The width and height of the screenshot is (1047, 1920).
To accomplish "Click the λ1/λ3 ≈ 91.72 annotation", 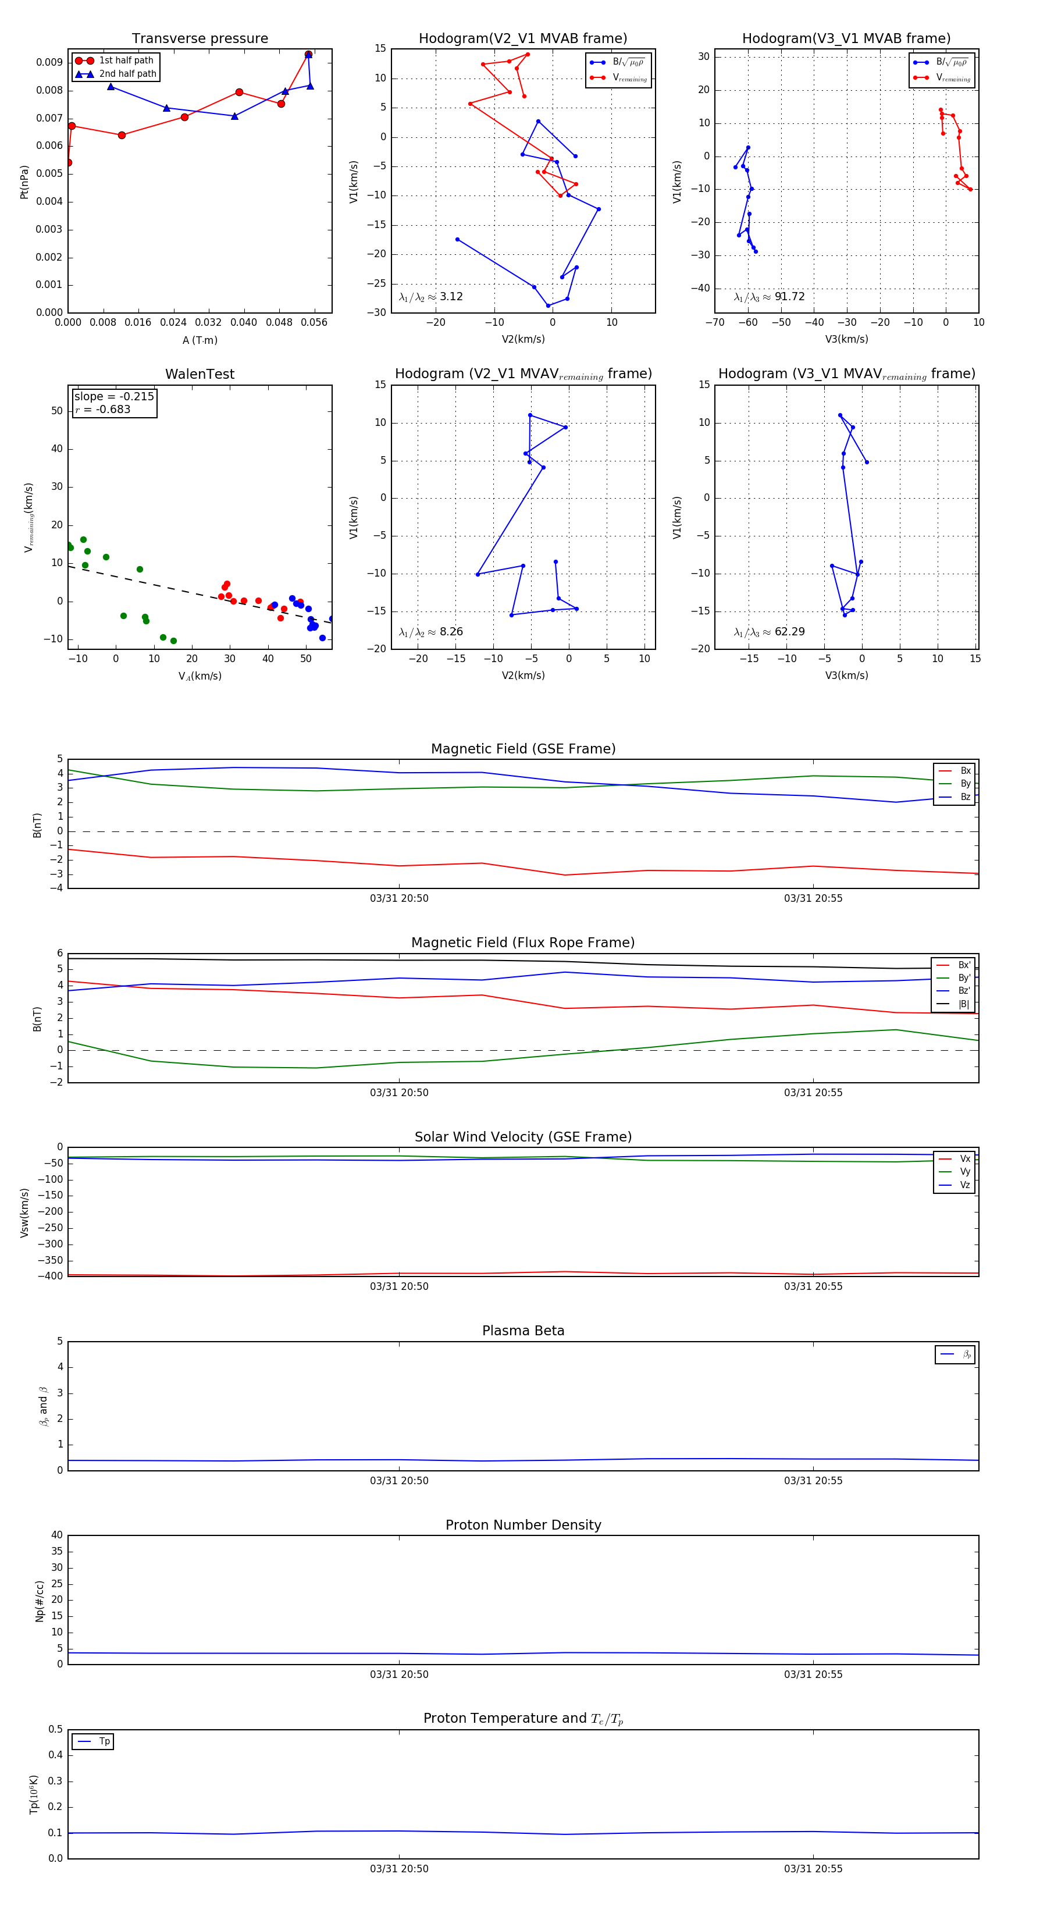I will (x=769, y=297).
